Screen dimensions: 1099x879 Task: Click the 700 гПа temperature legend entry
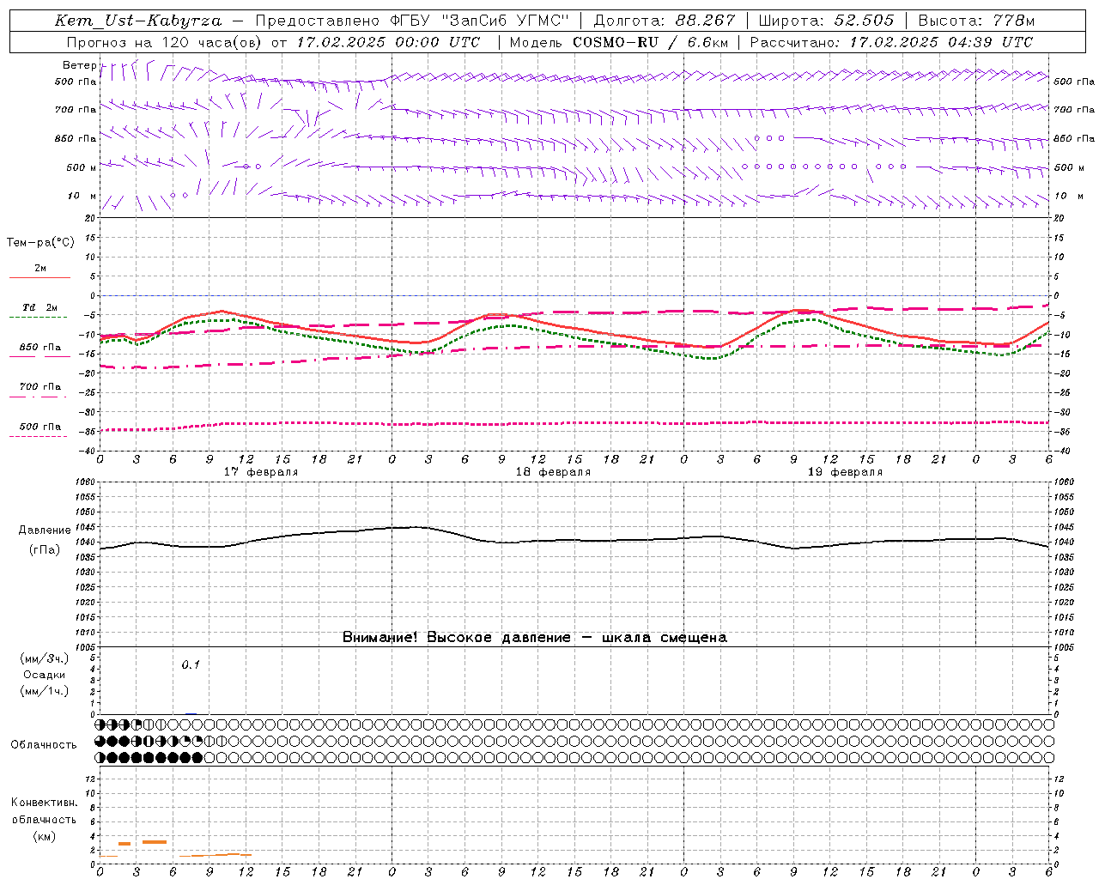pos(40,386)
